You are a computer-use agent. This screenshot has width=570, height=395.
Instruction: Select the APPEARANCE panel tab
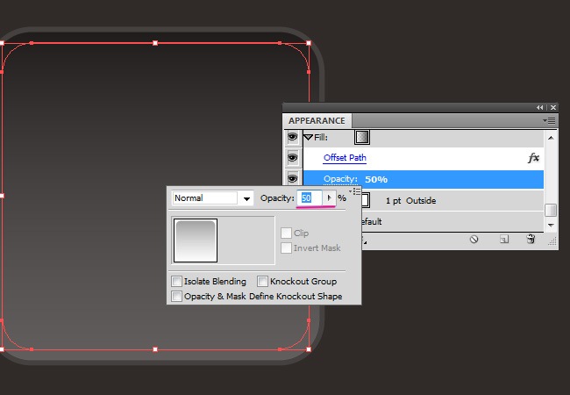(x=317, y=120)
